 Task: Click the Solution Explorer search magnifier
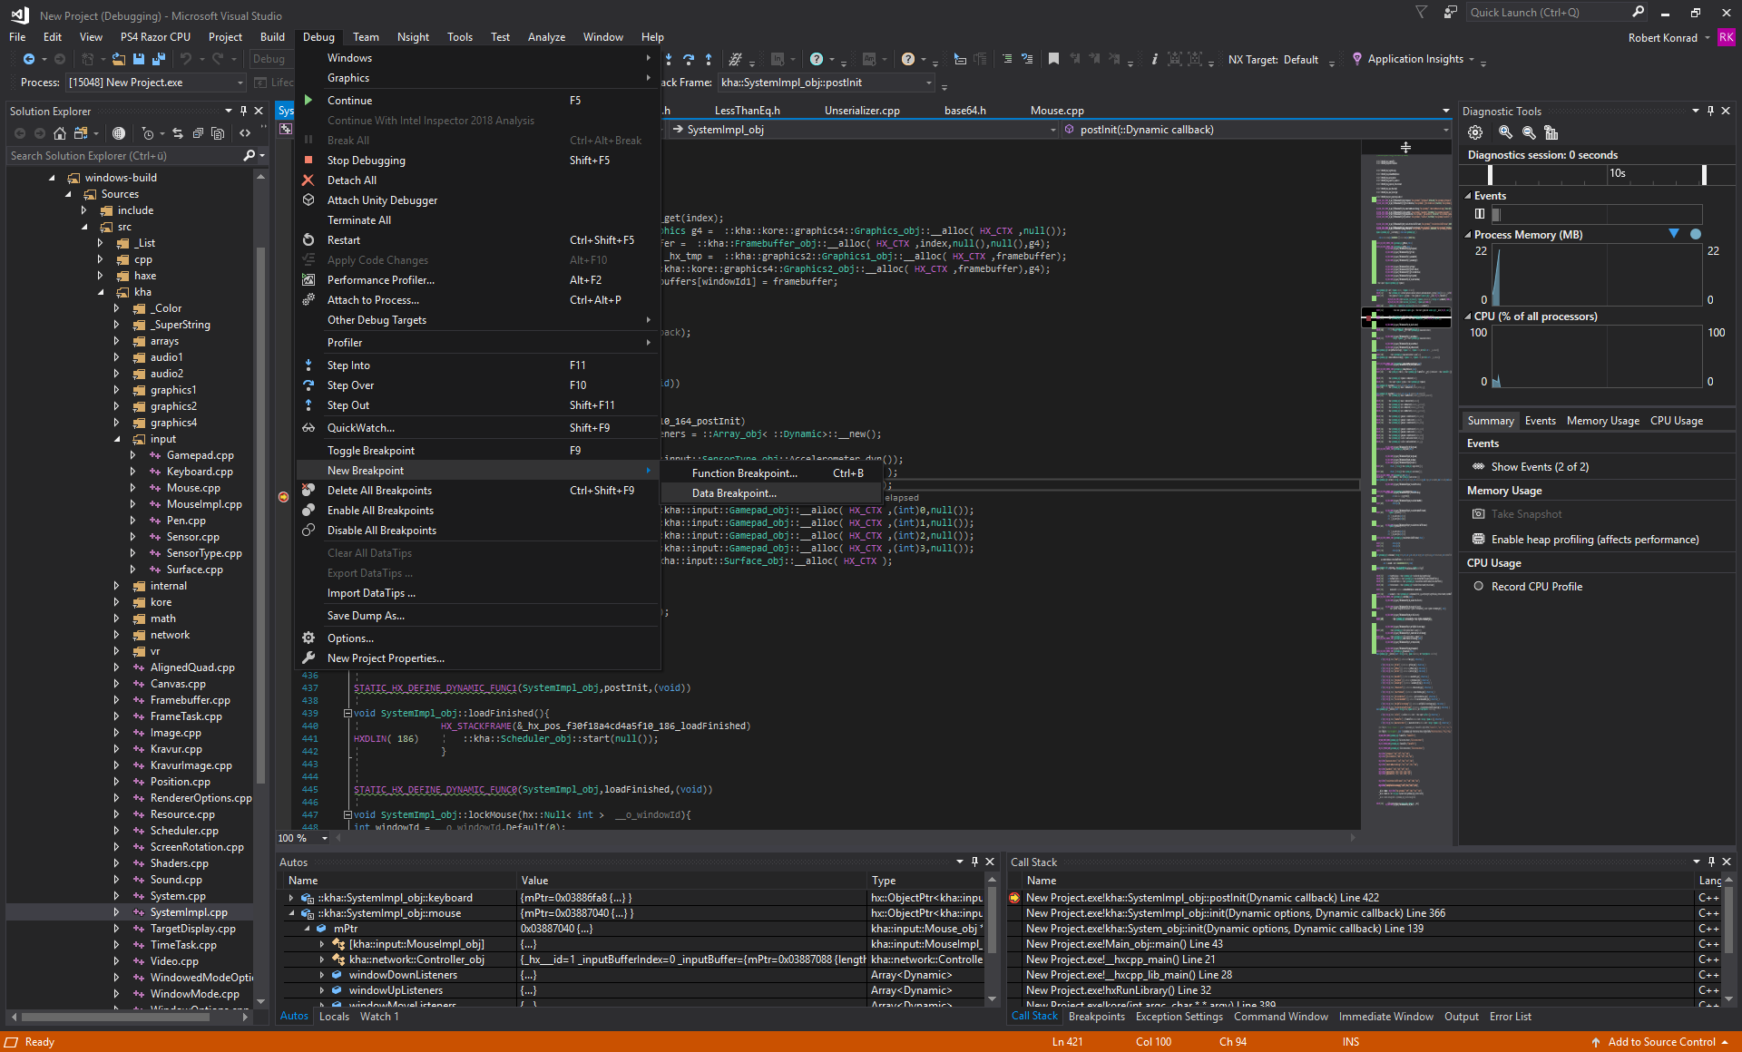point(250,156)
